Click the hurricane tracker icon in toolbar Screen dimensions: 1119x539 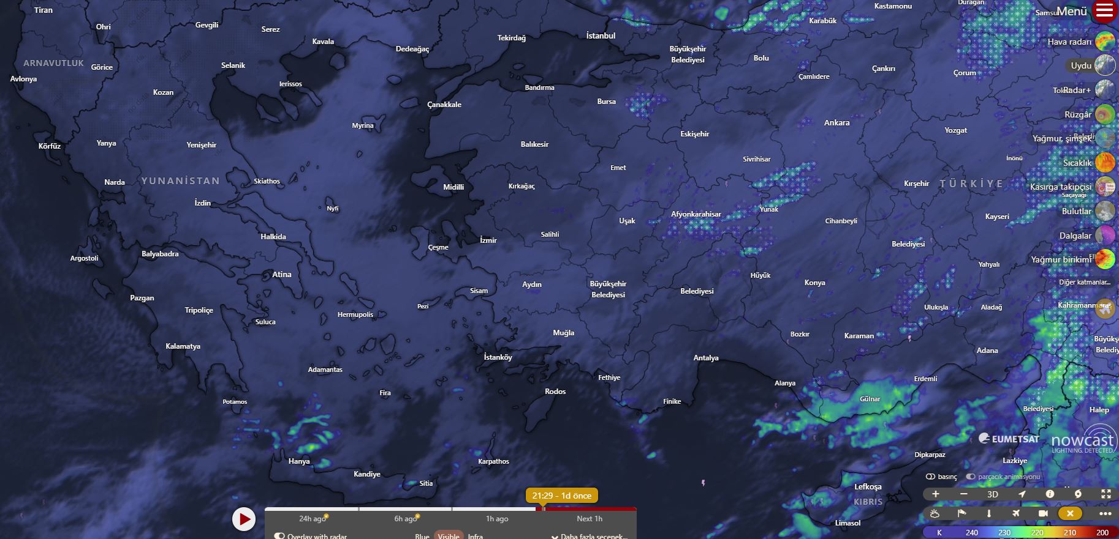tap(1078, 494)
